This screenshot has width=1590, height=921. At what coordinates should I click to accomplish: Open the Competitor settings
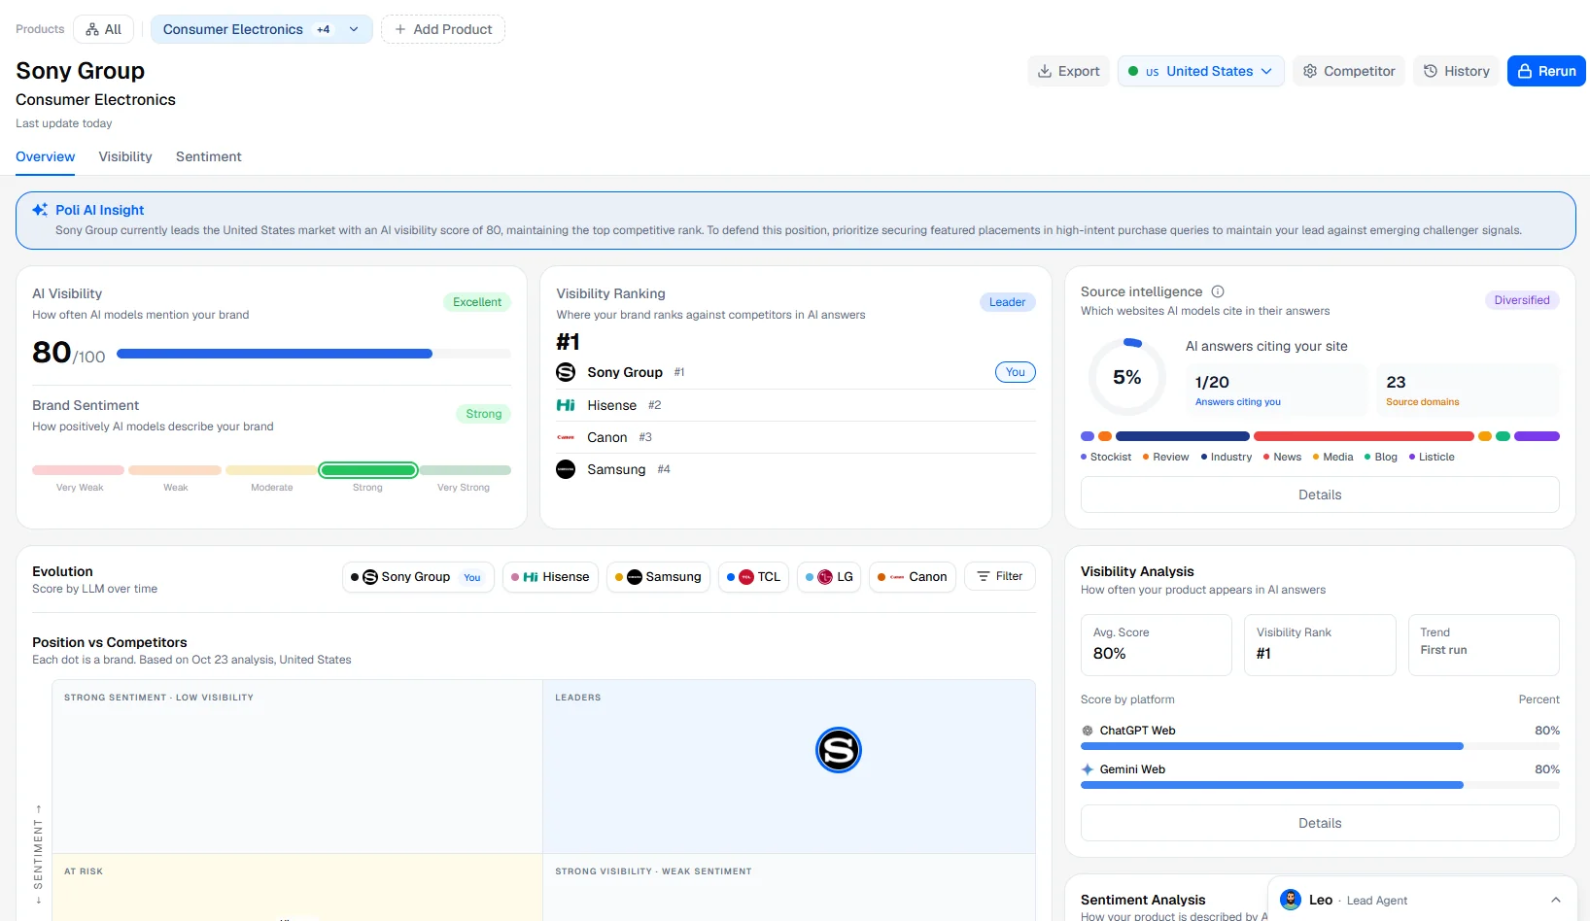(x=1349, y=71)
